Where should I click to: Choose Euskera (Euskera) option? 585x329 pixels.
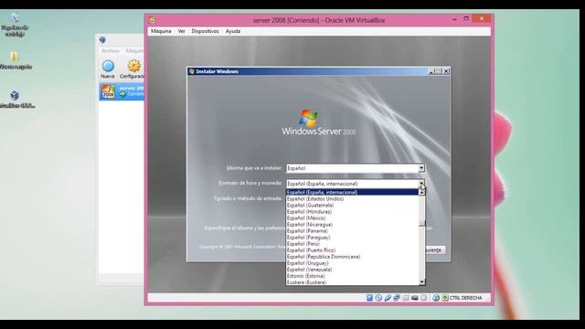point(352,282)
